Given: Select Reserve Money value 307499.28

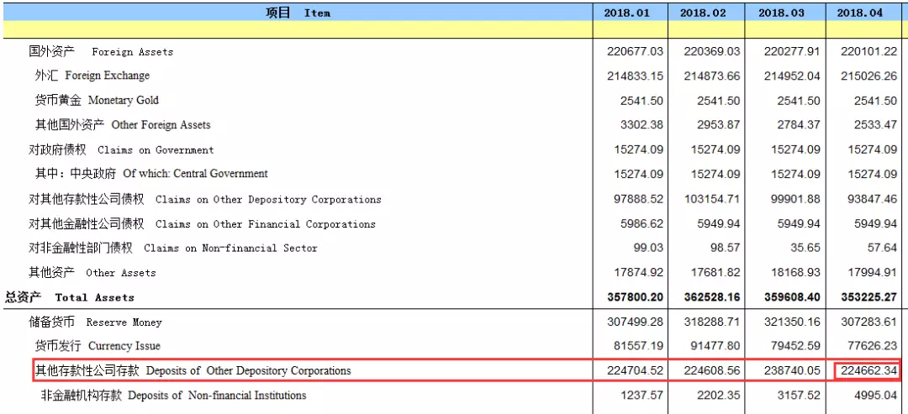Looking at the screenshot, I should point(636,322).
